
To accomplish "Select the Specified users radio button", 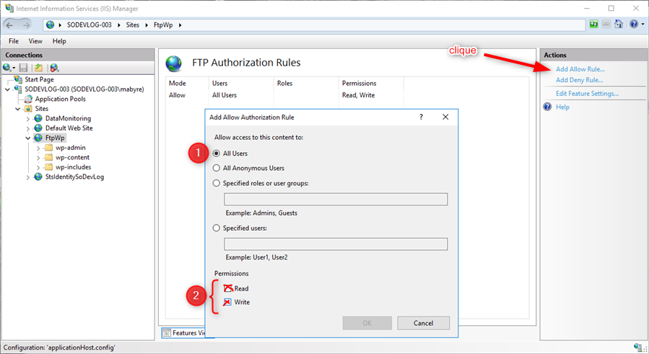I will (216, 228).
